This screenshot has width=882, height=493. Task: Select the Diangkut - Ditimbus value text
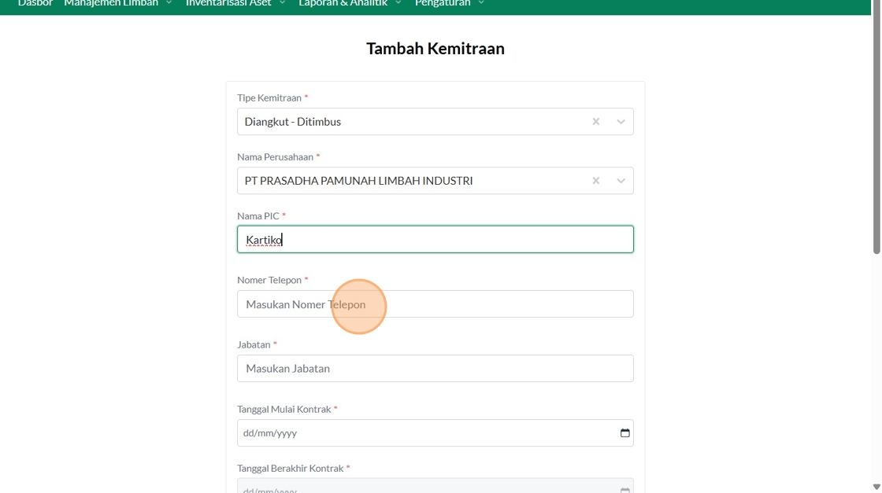[292, 122]
